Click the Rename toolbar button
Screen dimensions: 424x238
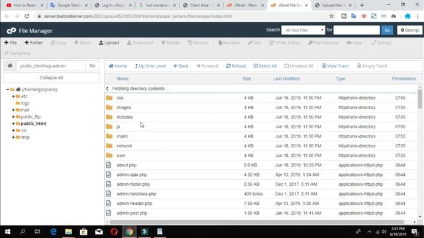(x=229, y=42)
